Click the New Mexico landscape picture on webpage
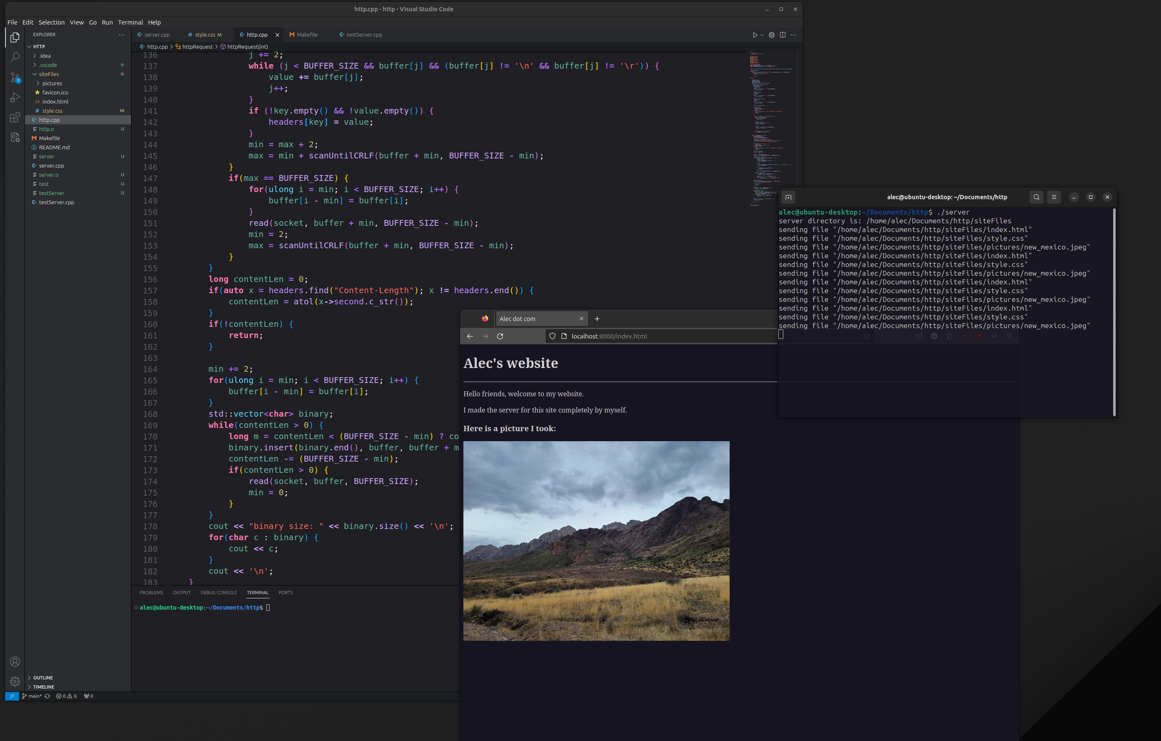The image size is (1161, 741). (x=596, y=541)
